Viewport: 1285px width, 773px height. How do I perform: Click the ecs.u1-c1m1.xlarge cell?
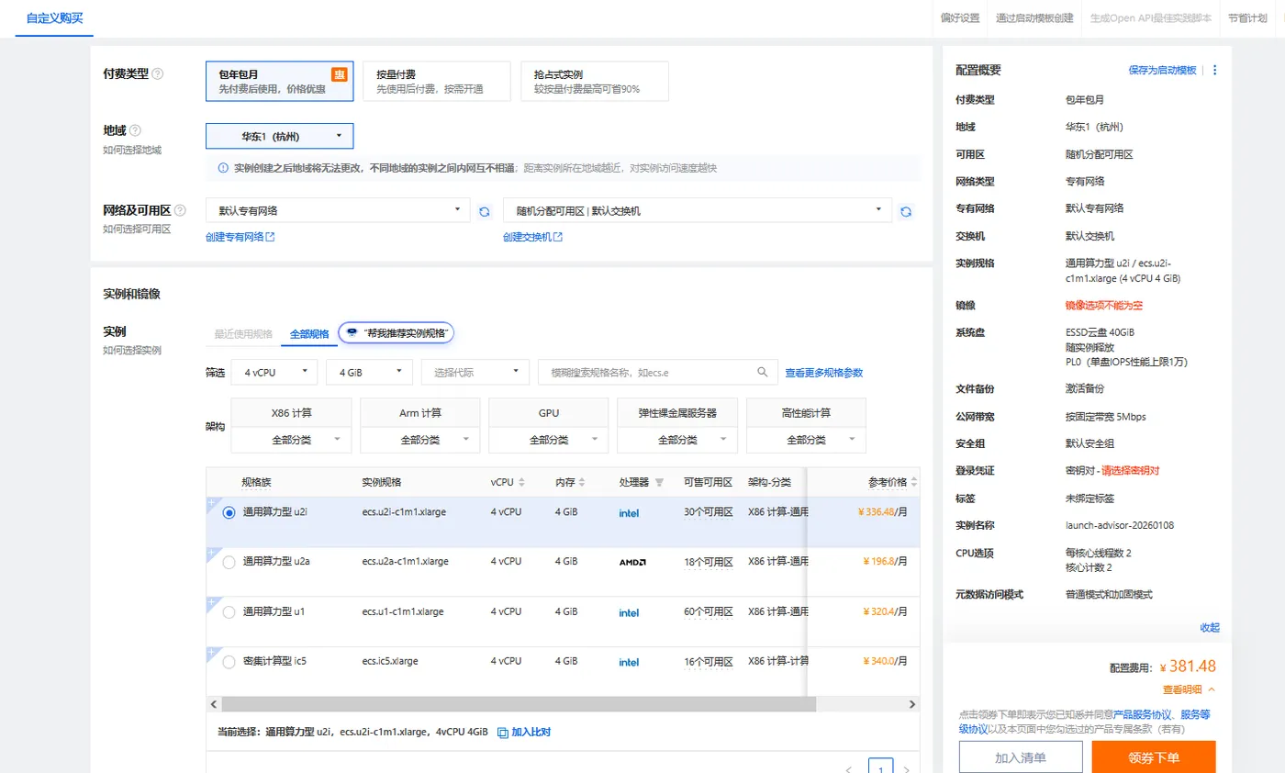point(403,611)
